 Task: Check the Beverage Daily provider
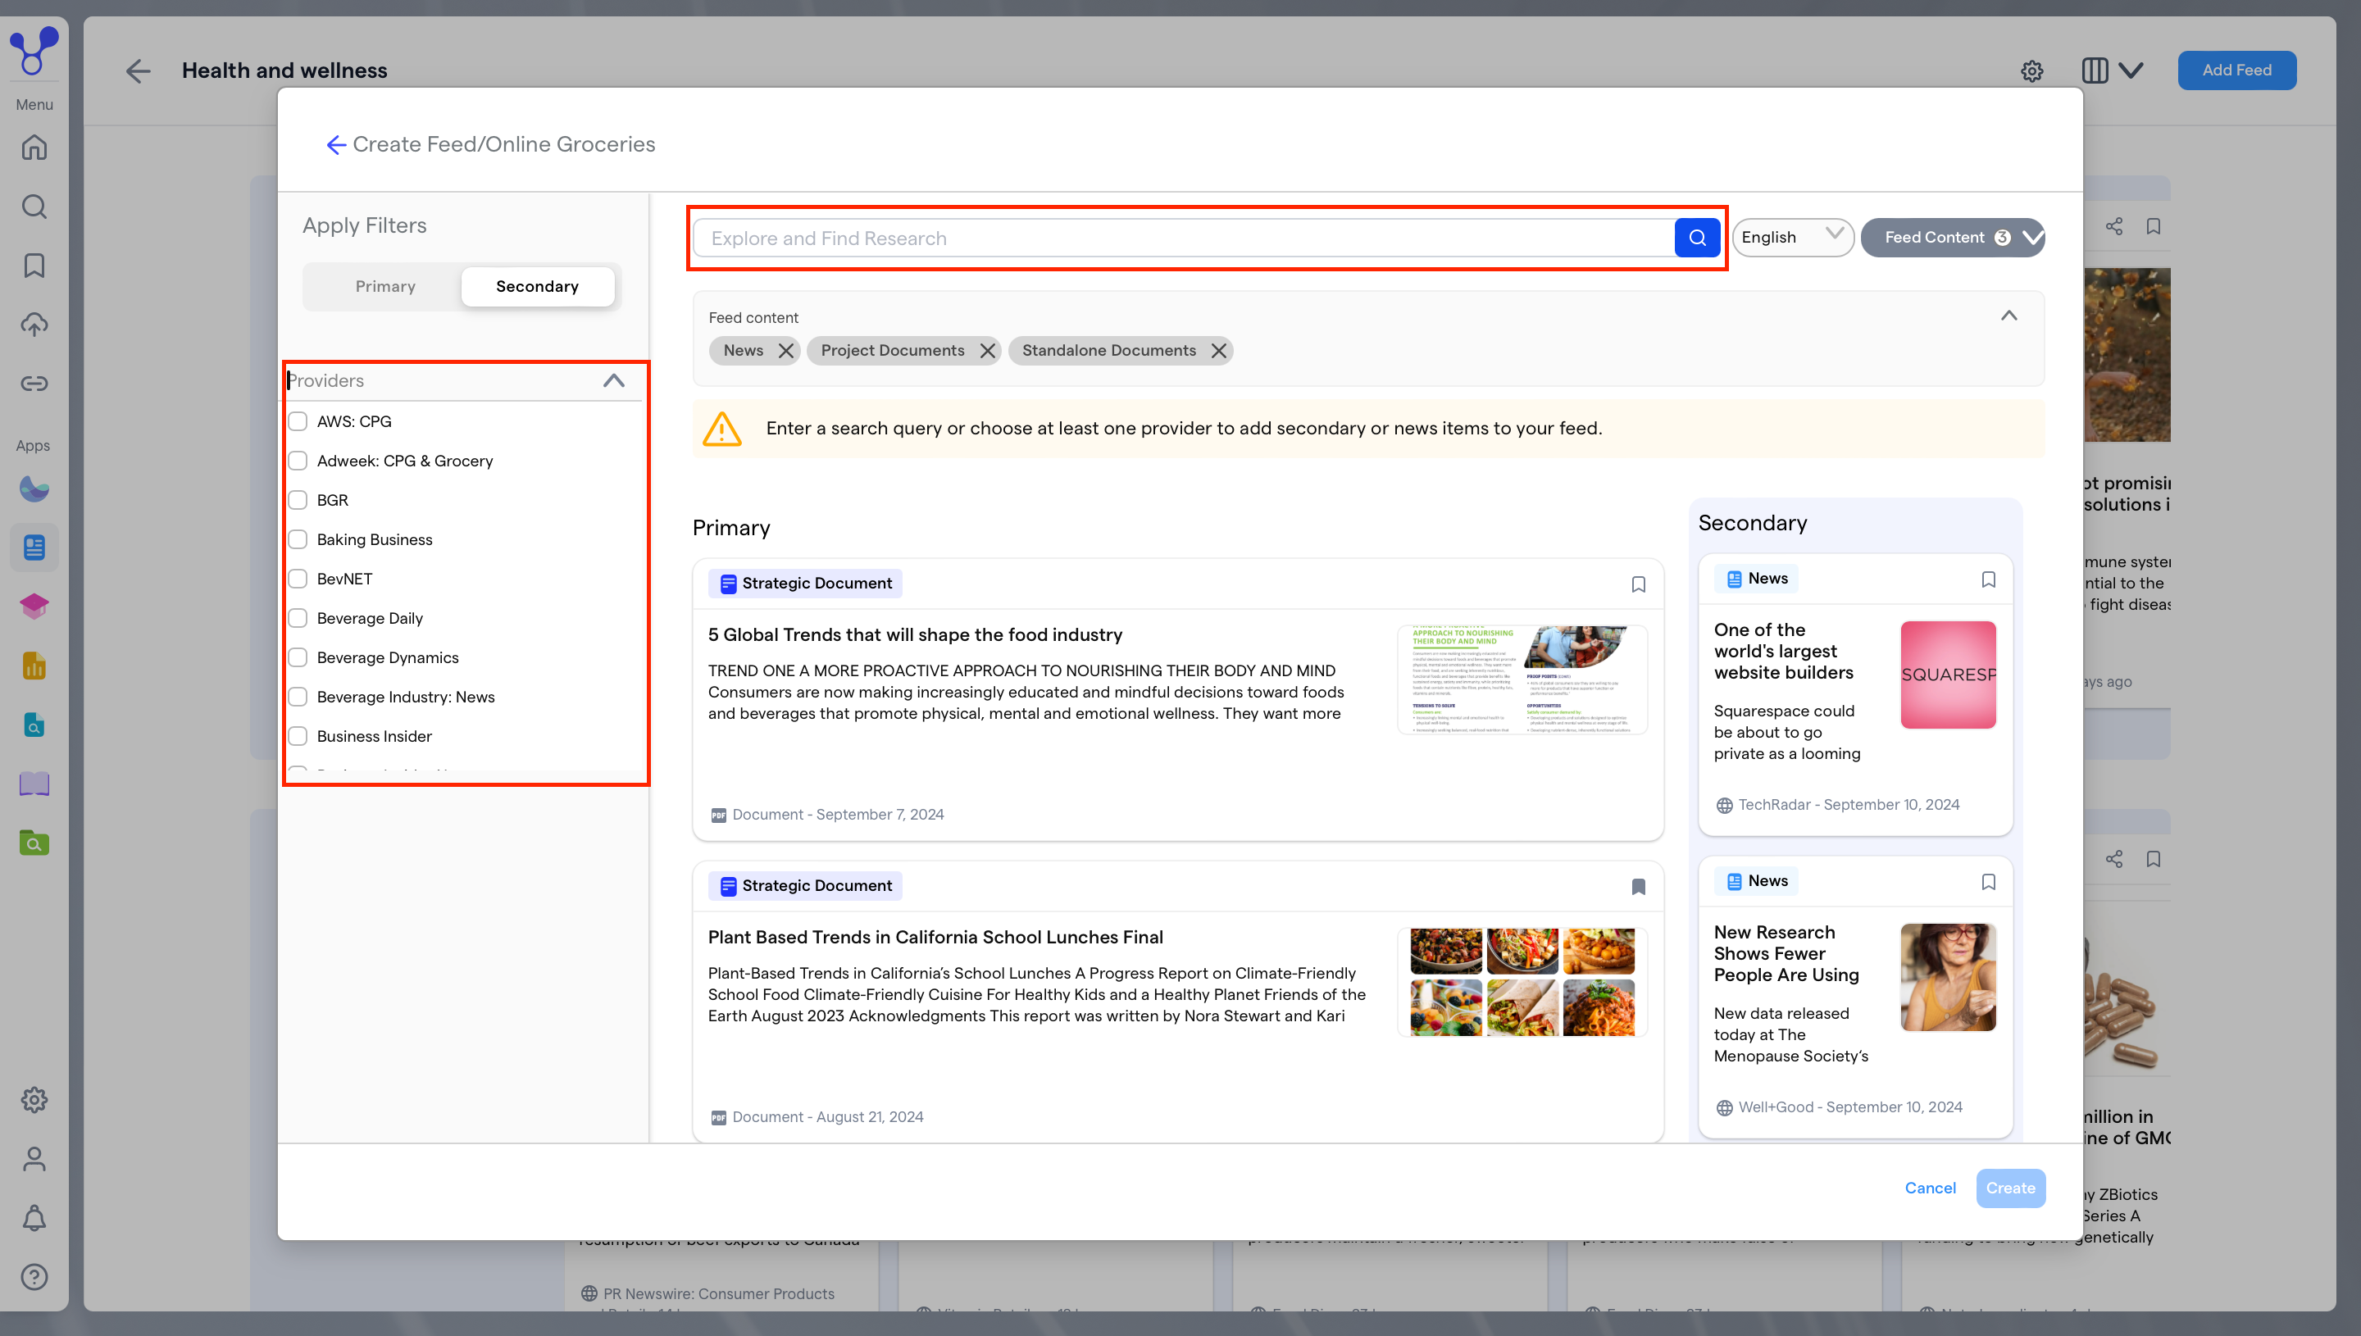coord(298,619)
